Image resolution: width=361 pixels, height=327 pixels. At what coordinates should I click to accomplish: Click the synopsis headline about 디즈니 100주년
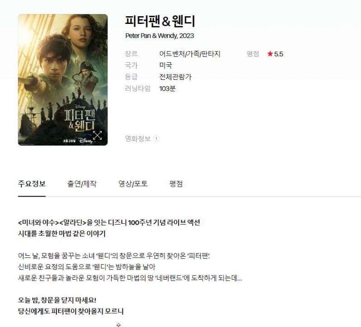tap(109, 222)
